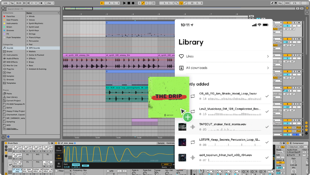Open the Beats warp mode dropdown
Viewport: 310px width, 175px height.
pyautogui.click(x=167, y=167)
